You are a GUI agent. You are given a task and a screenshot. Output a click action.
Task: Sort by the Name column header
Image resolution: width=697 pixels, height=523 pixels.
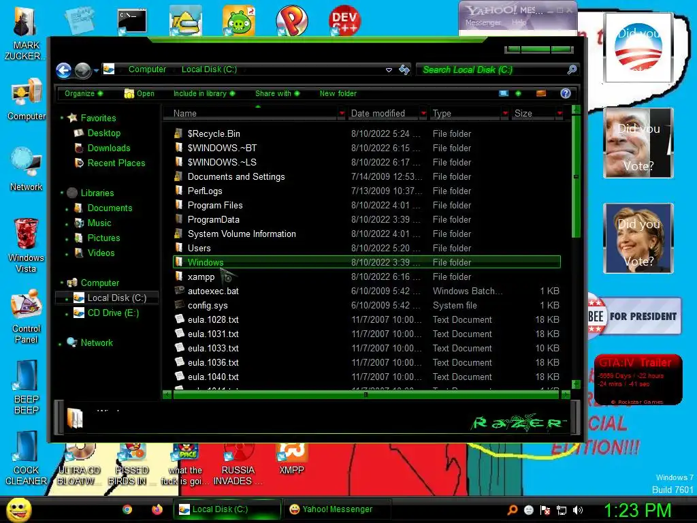coord(251,114)
